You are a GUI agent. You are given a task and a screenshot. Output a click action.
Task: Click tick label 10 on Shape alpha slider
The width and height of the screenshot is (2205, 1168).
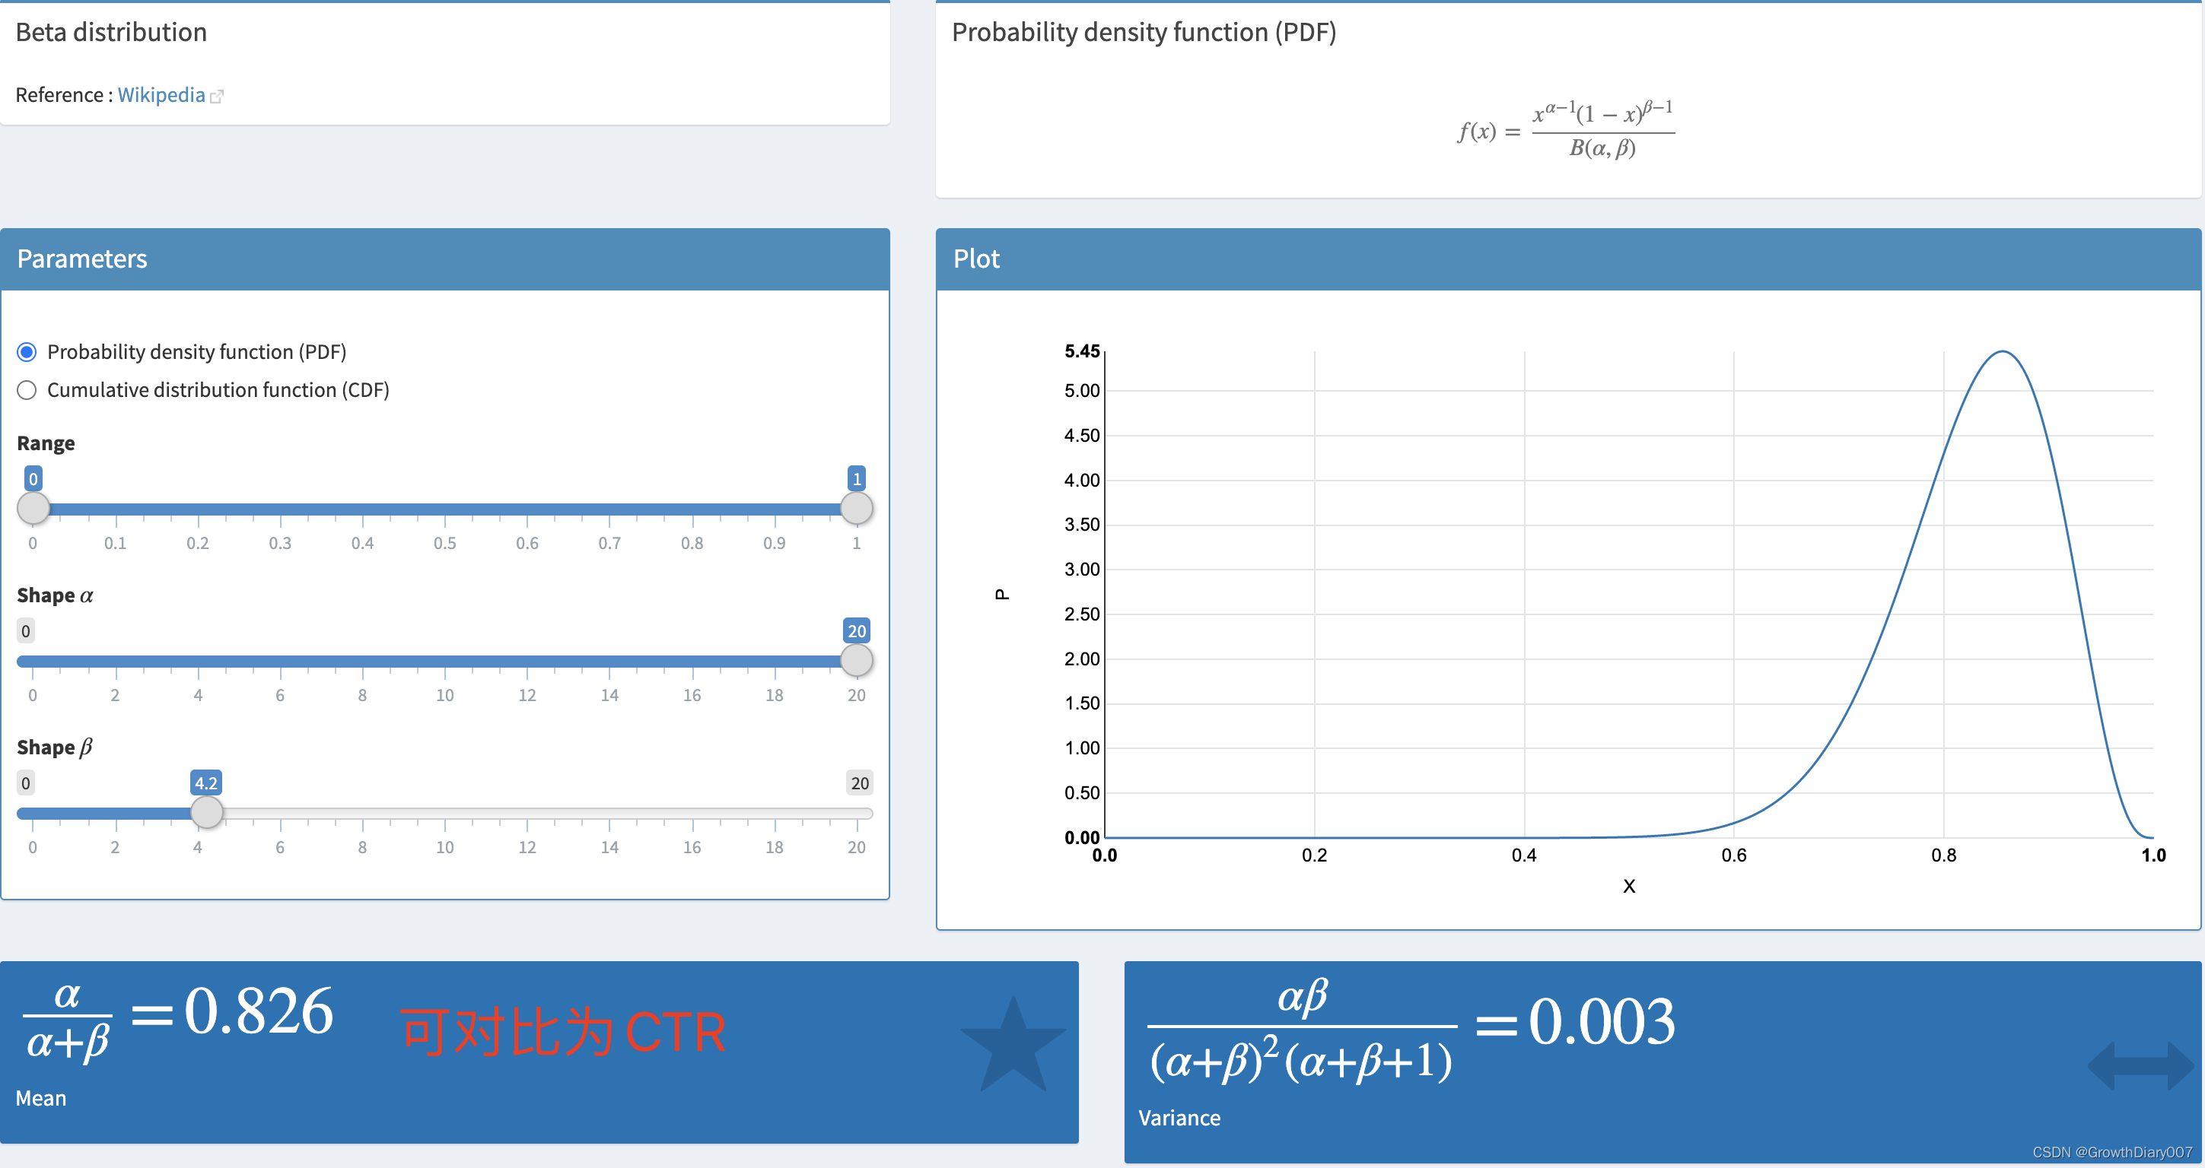click(444, 696)
